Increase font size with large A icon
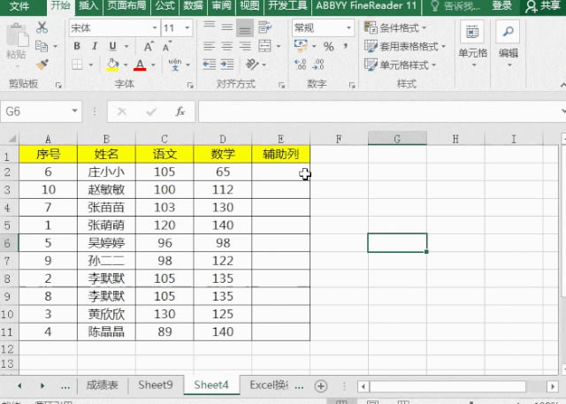 click(149, 46)
